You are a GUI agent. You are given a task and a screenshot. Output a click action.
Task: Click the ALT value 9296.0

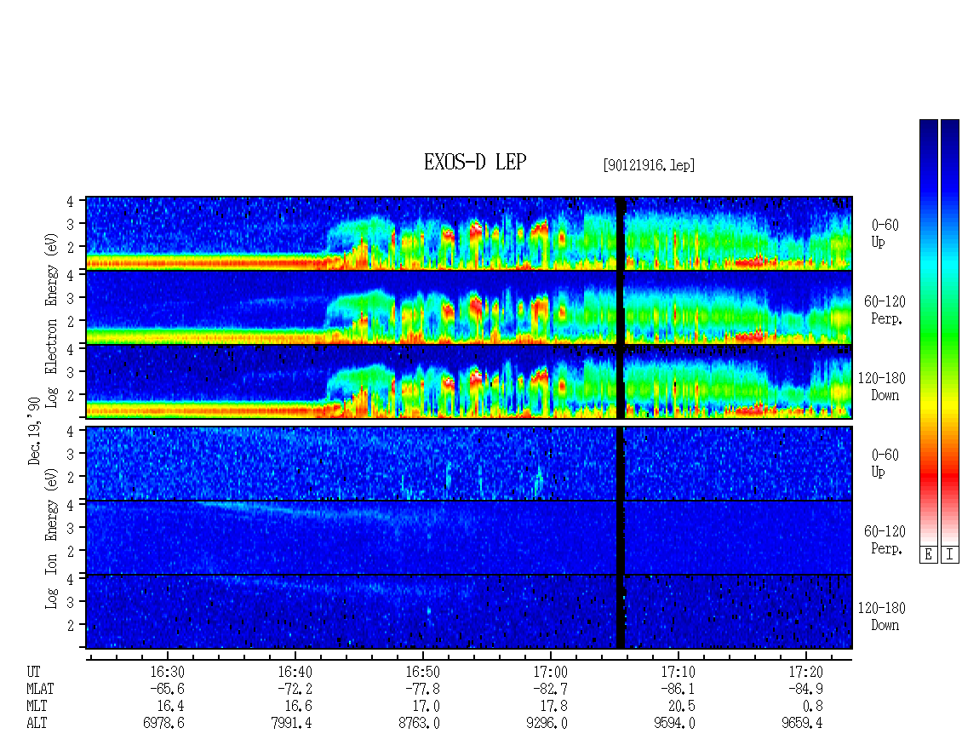pos(547,724)
